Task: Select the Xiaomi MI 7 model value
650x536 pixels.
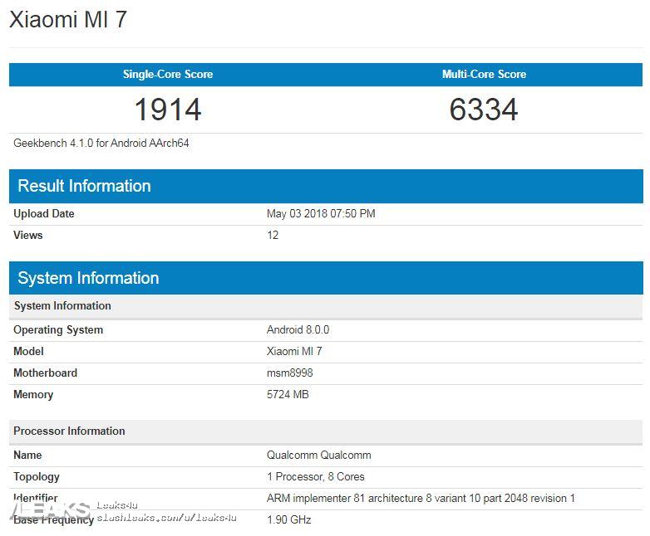Action: pos(294,352)
